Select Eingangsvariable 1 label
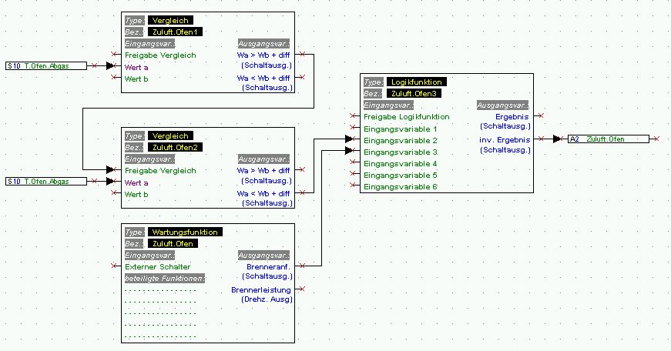The width and height of the screenshot is (671, 351). tap(400, 129)
